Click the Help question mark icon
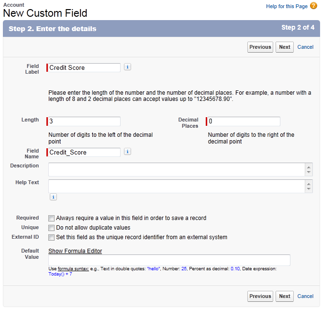Screen dimensions: 322x309 pos(313,6)
